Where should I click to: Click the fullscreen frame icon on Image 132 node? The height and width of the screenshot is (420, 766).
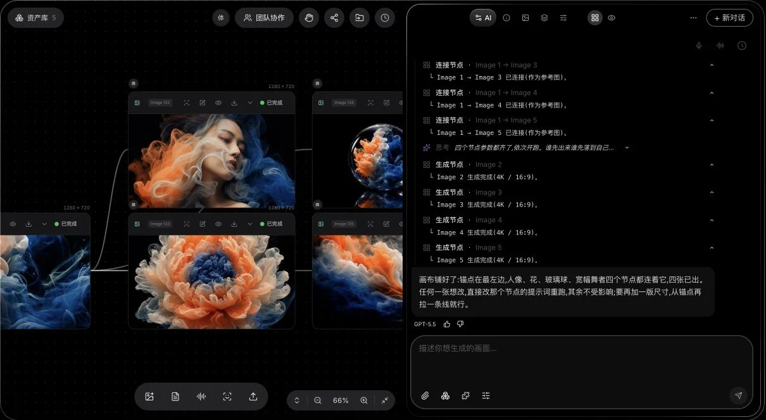[x=187, y=103]
